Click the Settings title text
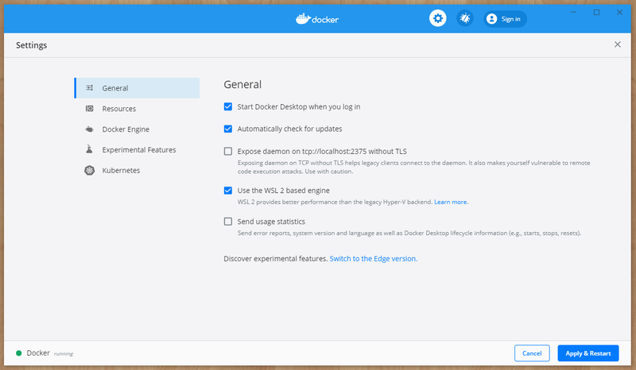Image resolution: width=636 pixels, height=370 pixels. tap(31, 45)
